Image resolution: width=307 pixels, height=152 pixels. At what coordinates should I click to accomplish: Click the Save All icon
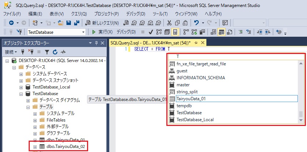tap(76, 23)
